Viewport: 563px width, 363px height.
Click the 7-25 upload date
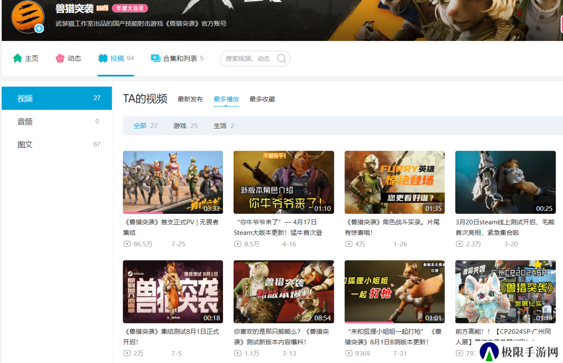(178, 244)
